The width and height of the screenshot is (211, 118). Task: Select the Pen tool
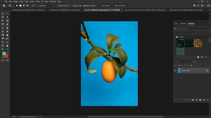7,39
